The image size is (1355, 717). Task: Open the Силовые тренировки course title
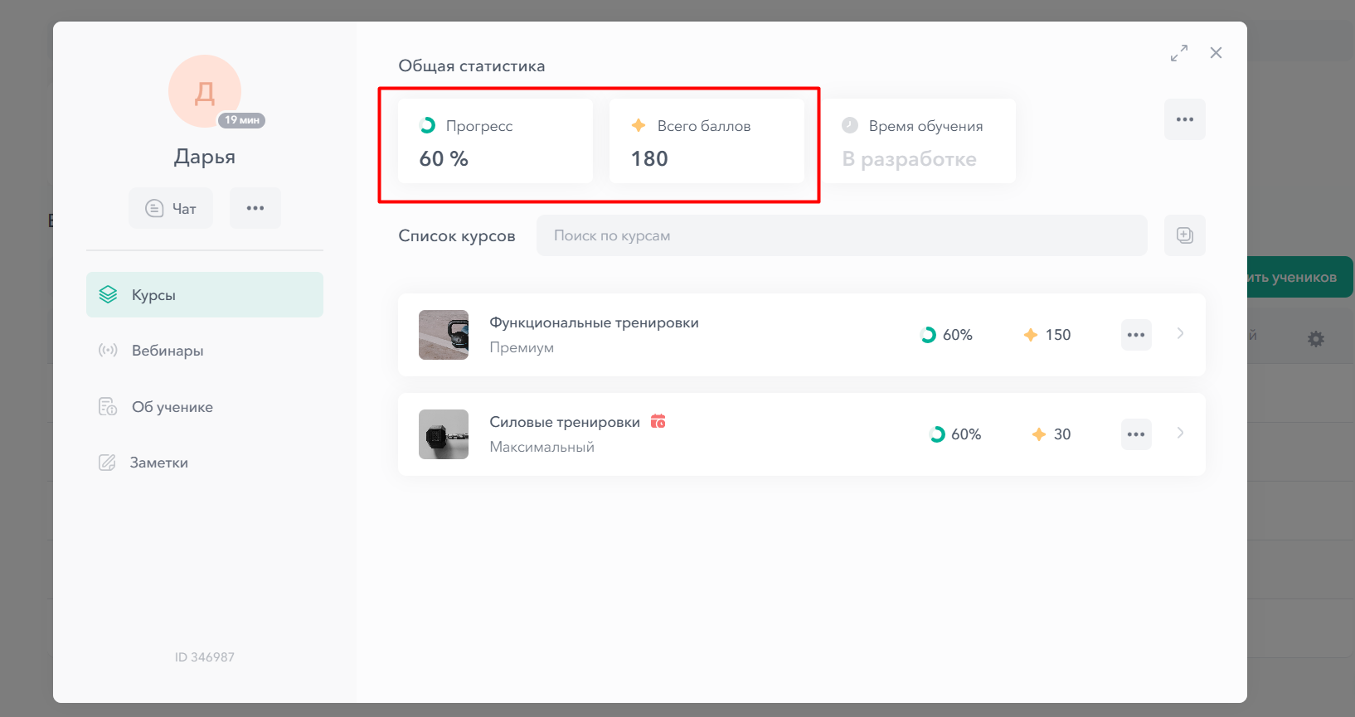(565, 422)
